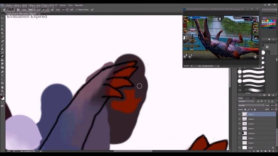
Task: Select the Healing Brush tool
Action: click(x=2, y=41)
